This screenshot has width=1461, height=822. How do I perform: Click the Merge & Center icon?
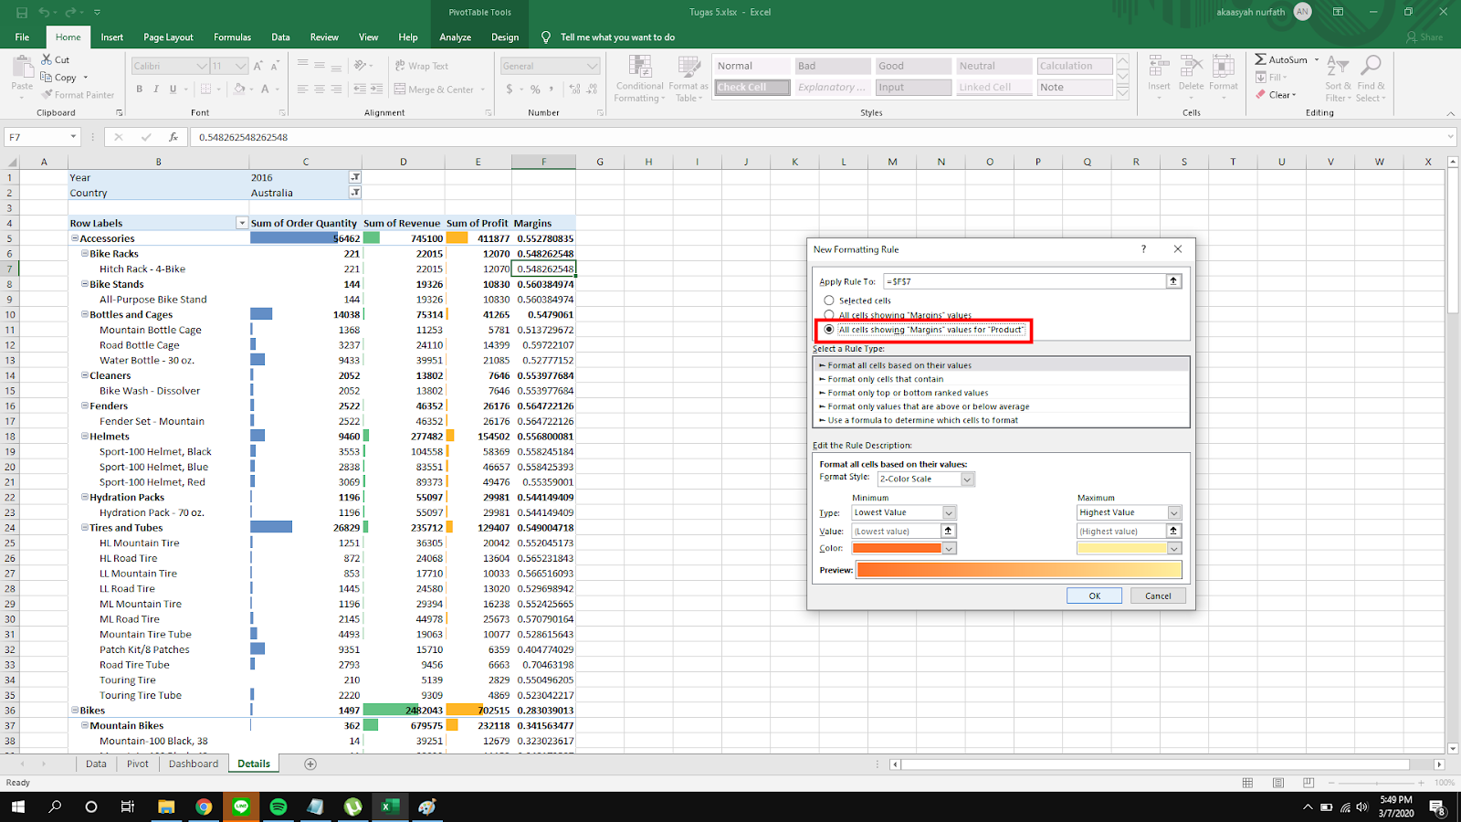coord(401,90)
